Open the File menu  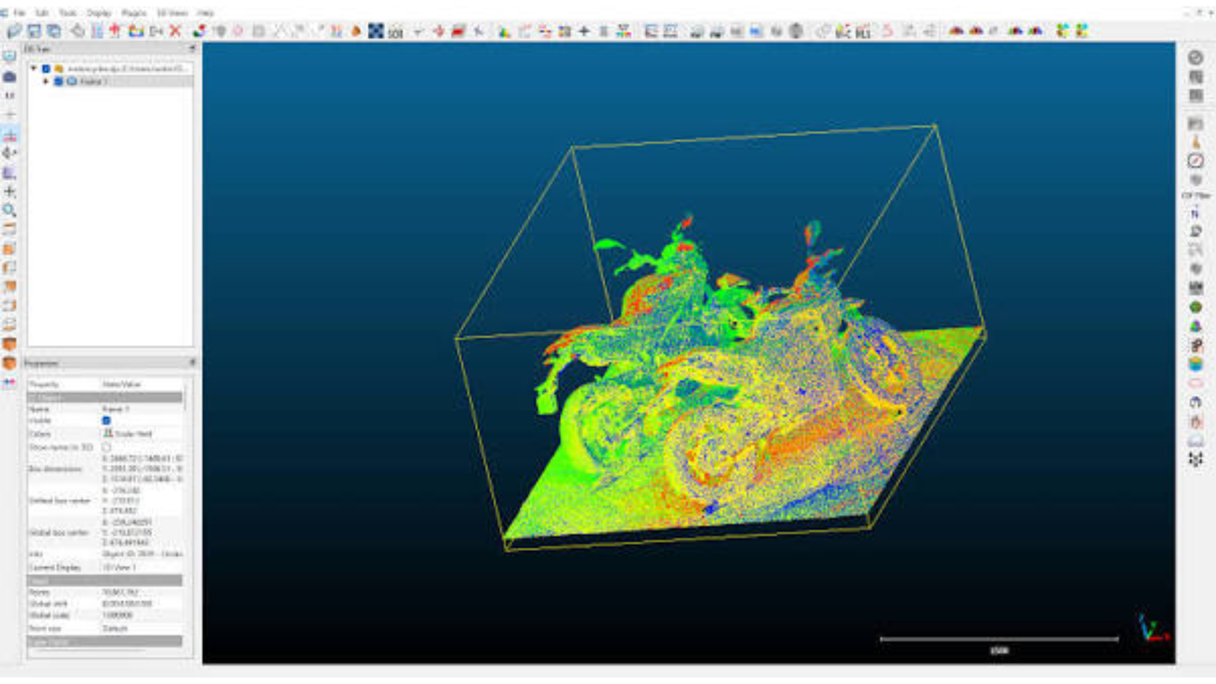tap(19, 13)
